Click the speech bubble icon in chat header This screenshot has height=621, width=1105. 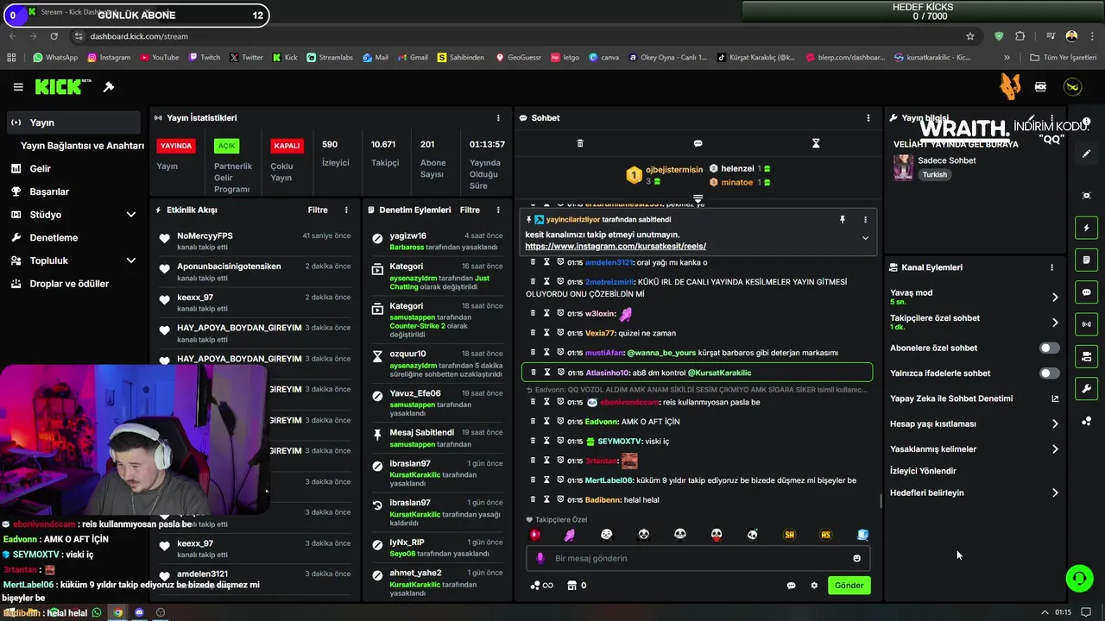pos(698,143)
